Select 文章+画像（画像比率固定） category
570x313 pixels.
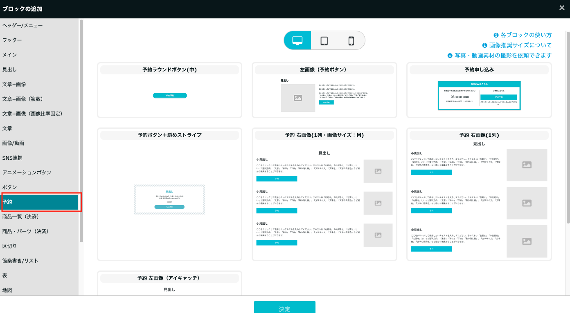(x=39, y=114)
